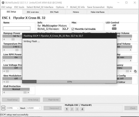This screenshot has height=117, width=139.
Task: Select ESC number 1 in Multiple ESC
Action: [x=67, y=109]
